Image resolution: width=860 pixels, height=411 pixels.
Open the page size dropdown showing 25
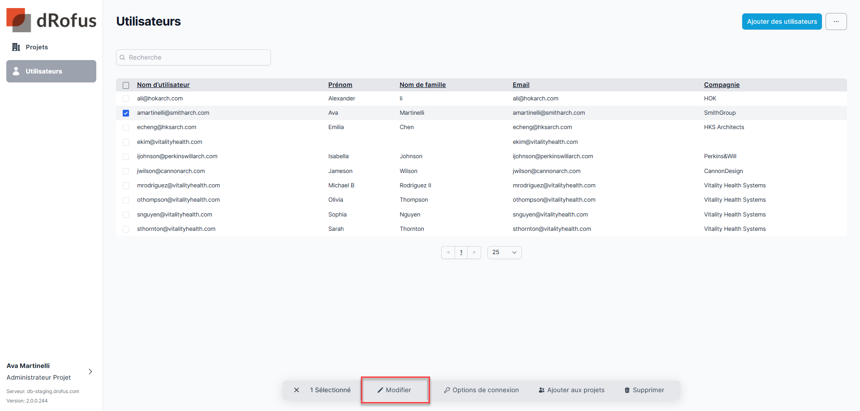(x=504, y=252)
